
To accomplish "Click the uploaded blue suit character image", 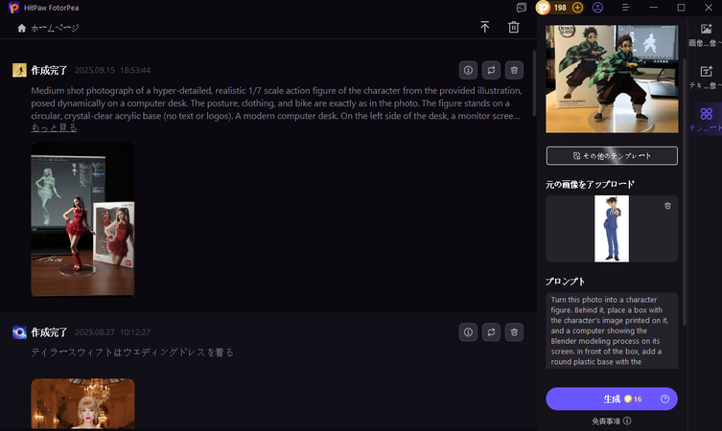I will tap(612, 229).
